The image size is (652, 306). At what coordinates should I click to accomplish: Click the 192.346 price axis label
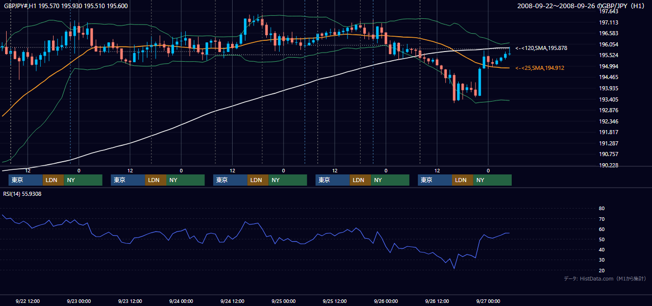point(609,121)
